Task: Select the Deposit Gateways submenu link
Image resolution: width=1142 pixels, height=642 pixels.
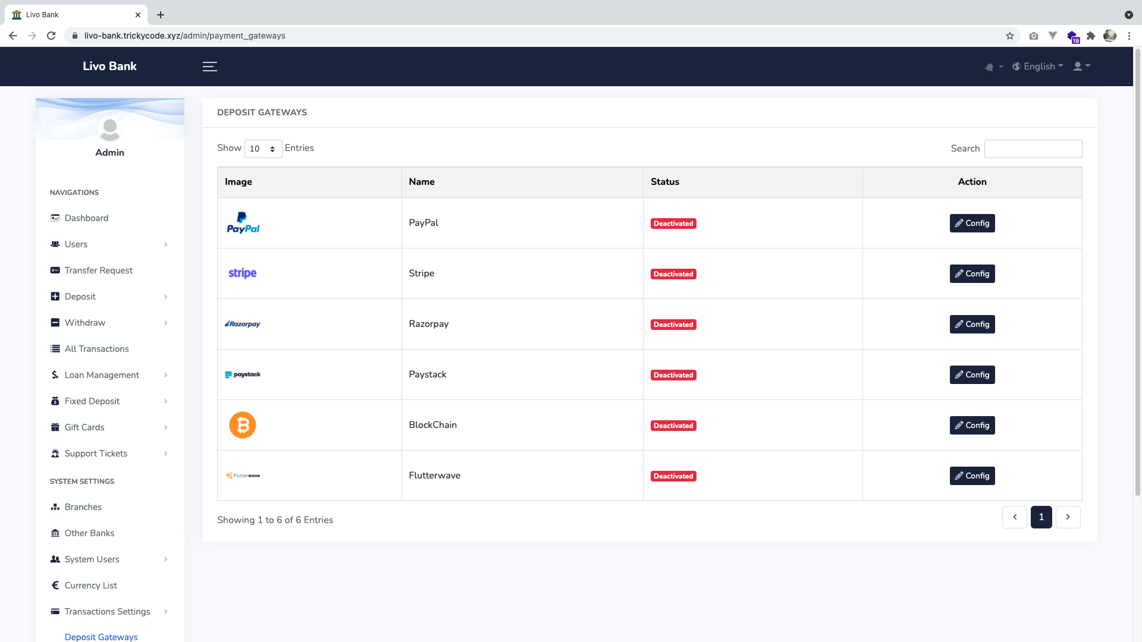Action: (101, 637)
